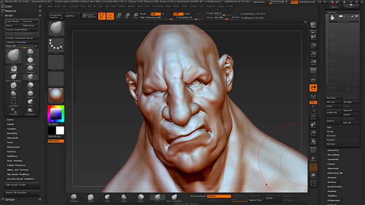Expand Auto Masking subsection
This screenshot has height=205, width=365.
[15, 161]
